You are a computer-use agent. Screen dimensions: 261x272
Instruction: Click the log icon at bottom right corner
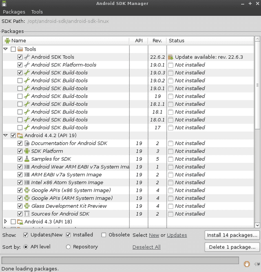[x=257, y=264]
